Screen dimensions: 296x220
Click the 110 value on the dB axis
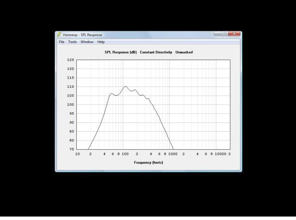pyautogui.click(x=70, y=87)
